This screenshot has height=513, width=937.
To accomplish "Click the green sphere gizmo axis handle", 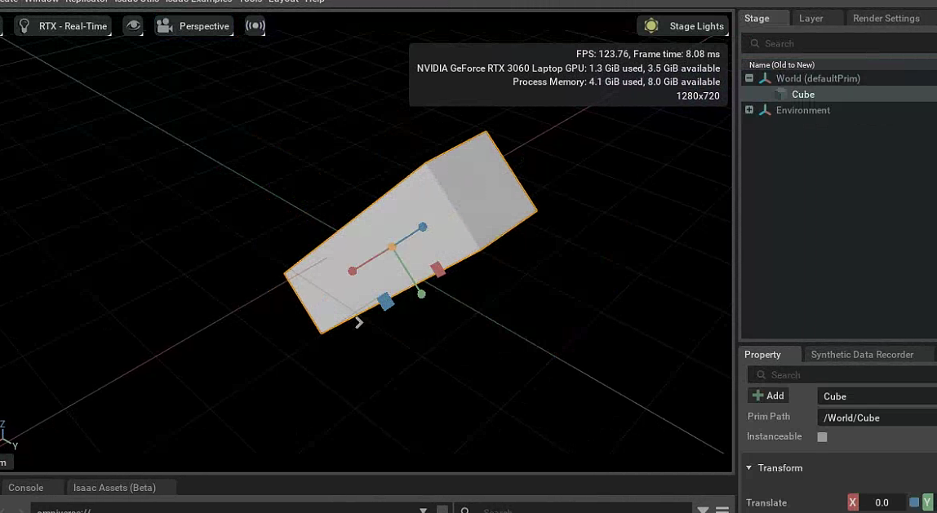I will (x=421, y=294).
